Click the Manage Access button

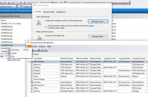98,21
